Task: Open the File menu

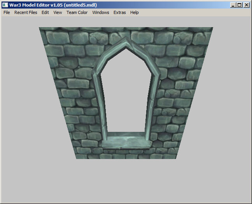Action: (x=7, y=12)
